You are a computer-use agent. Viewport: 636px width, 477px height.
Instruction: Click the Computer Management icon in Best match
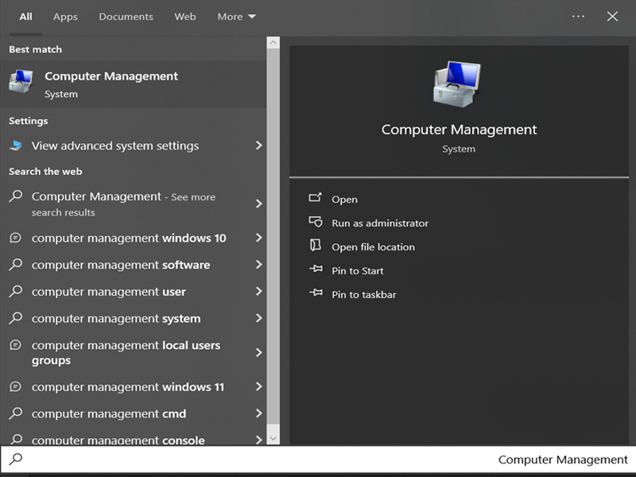coord(21,82)
